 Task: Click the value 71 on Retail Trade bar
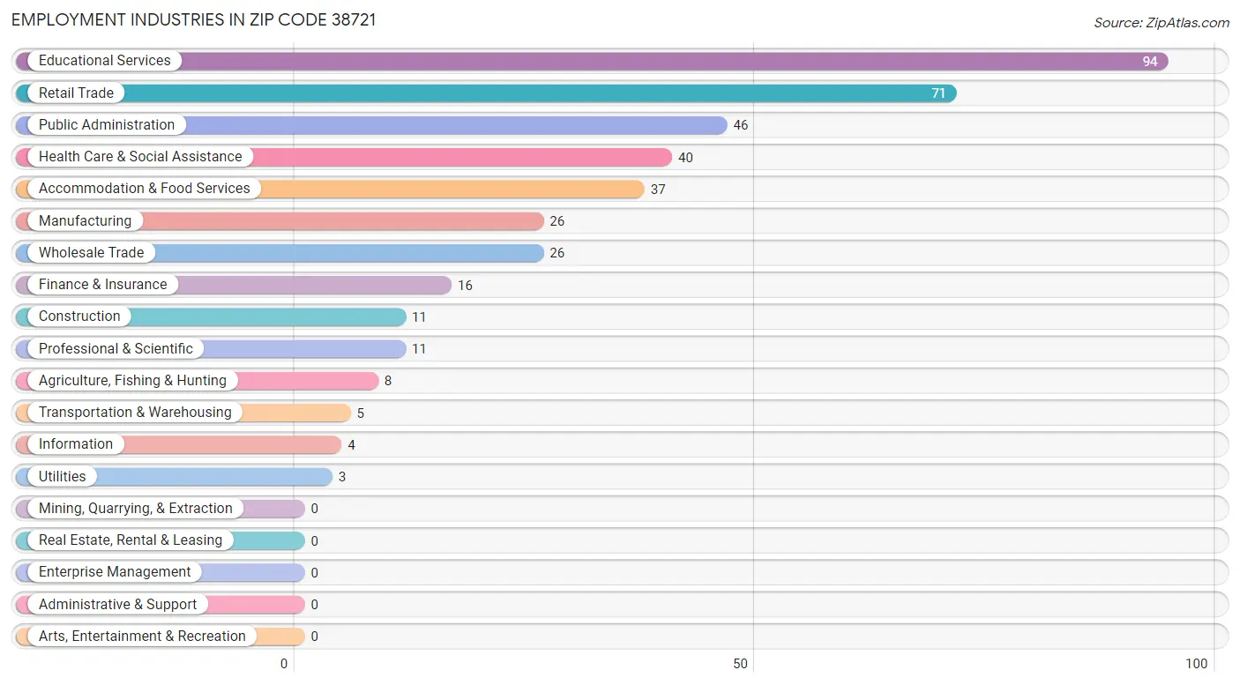point(938,93)
